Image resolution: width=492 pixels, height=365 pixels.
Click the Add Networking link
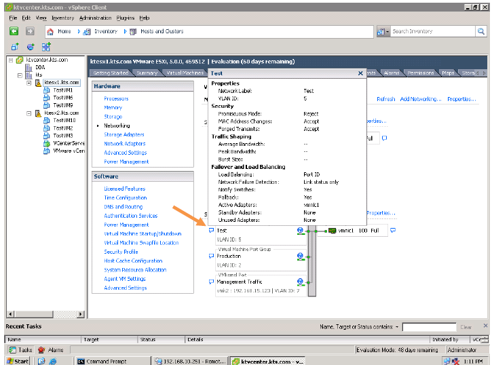click(x=421, y=99)
